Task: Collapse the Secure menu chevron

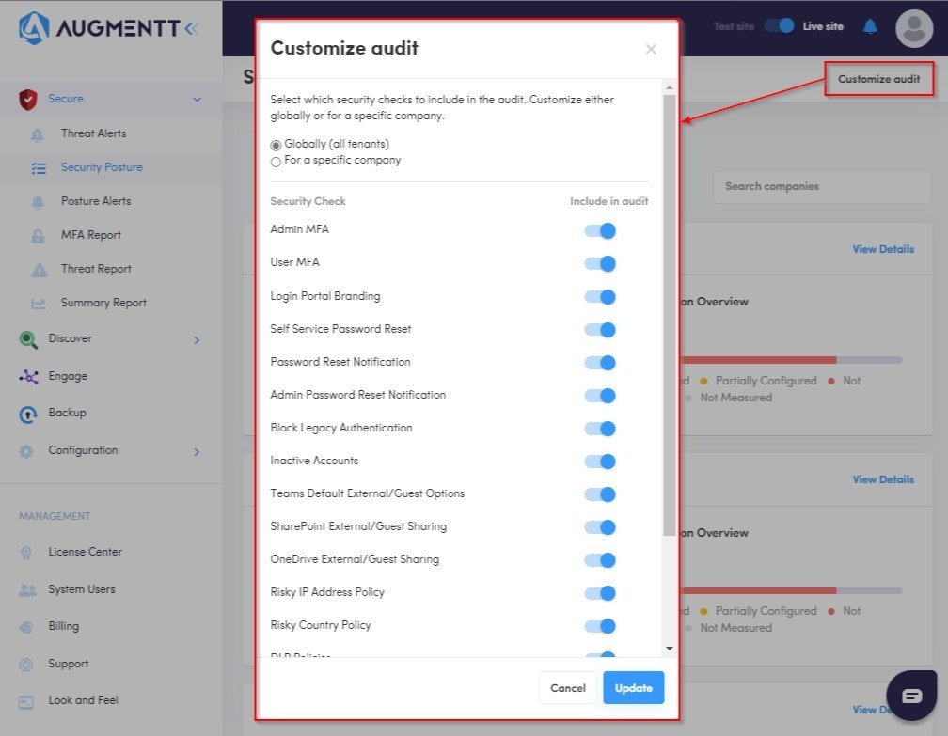Action: [197, 100]
